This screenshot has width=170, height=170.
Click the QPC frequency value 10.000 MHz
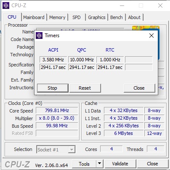pos(82,60)
